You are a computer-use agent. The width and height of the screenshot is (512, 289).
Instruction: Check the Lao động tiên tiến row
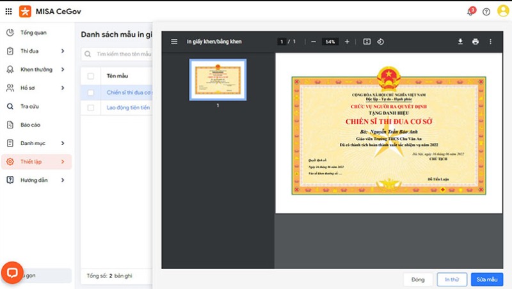coord(91,108)
